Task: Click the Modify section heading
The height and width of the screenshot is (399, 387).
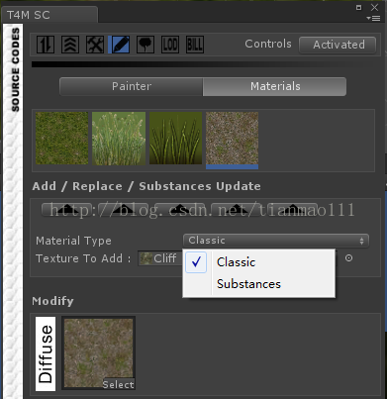Action: click(x=52, y=301)
